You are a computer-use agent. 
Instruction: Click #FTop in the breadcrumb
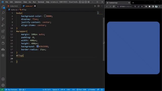24,10
